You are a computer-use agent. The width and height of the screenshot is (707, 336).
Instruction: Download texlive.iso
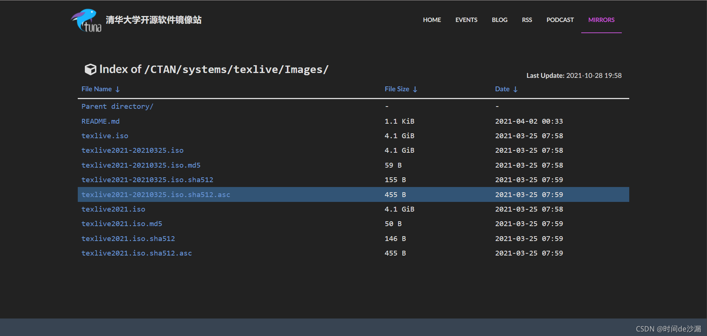pos(105,136)
